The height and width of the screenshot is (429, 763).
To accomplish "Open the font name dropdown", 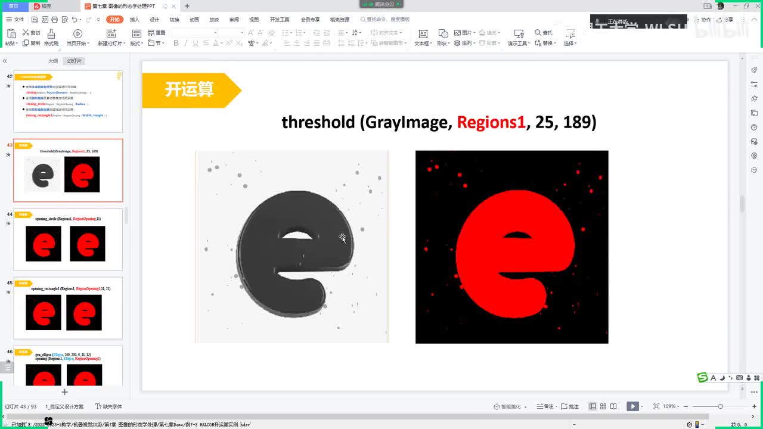I will click(x=215, y=33).
